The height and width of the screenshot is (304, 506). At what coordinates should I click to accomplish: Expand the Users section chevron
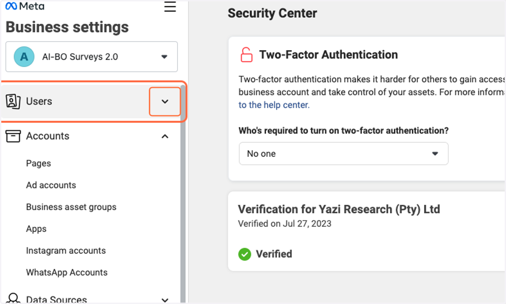pyautogui.click(x=165, y=101)
